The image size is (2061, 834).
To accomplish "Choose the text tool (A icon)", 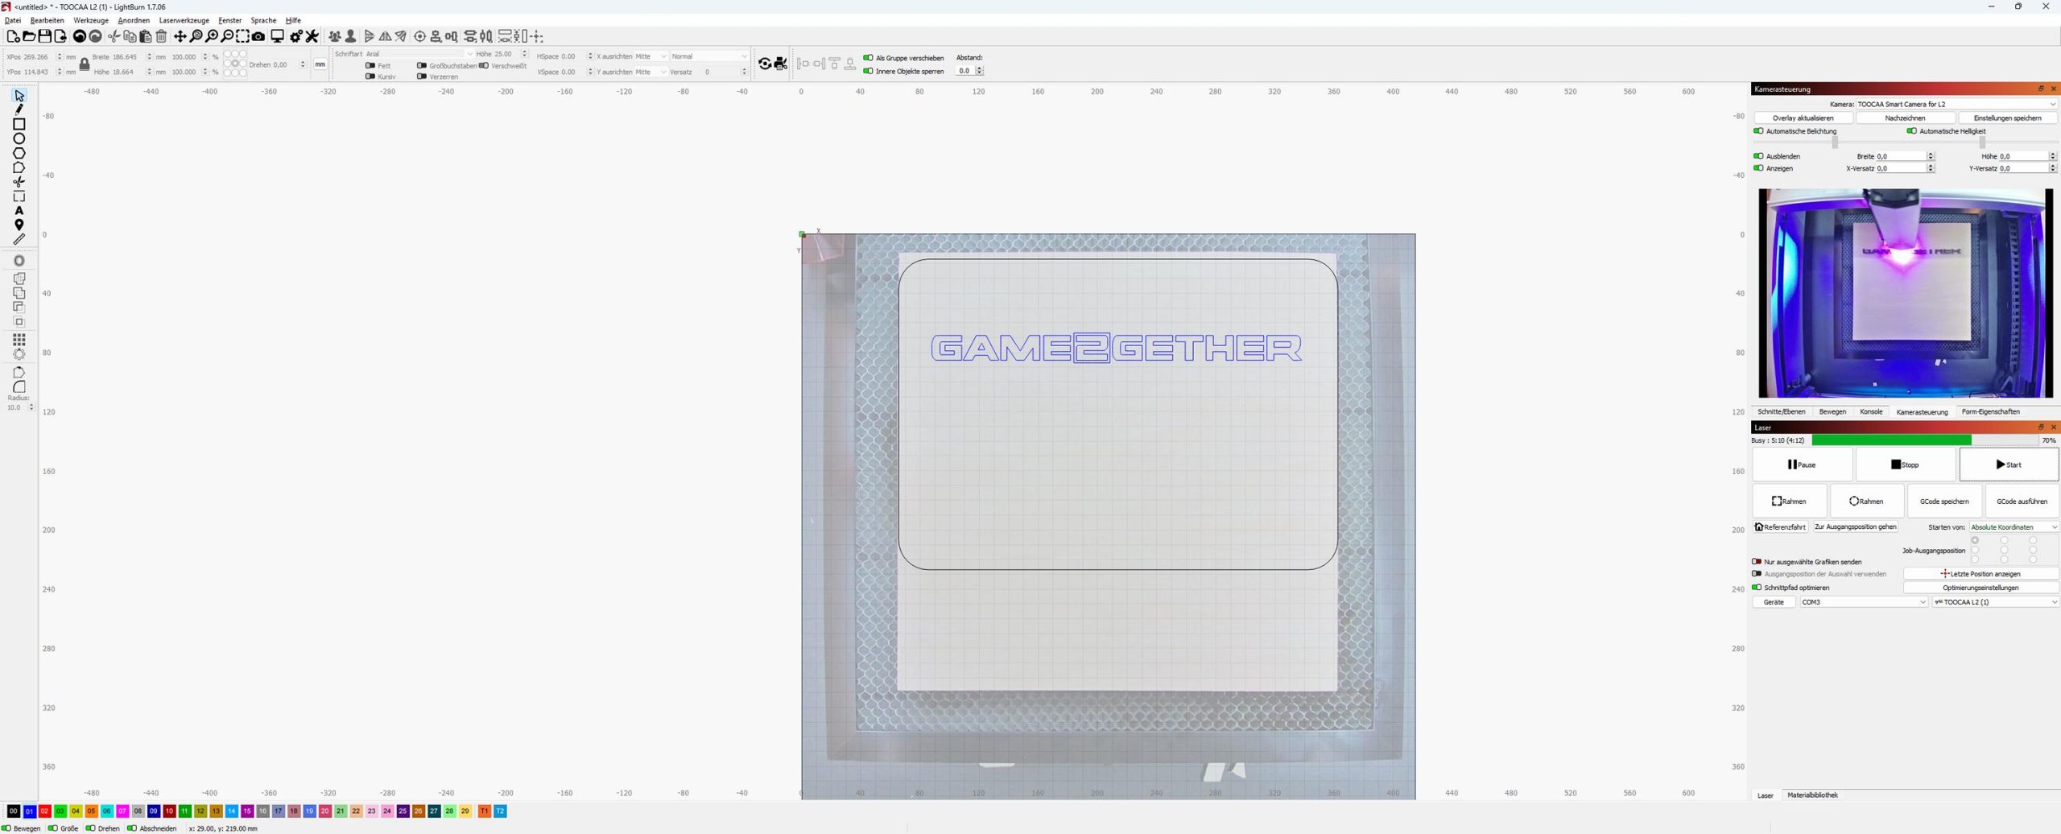I will [x=19, y=211].
